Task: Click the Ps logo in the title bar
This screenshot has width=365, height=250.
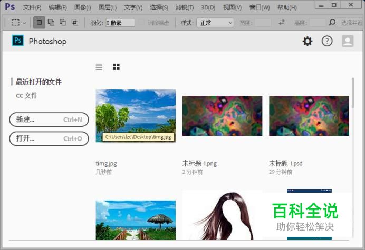Action: (10, 7)
